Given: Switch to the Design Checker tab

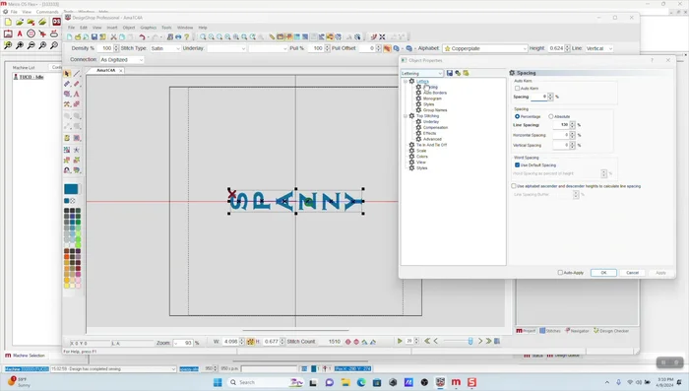Looking at the screenshot, I should click(x=611, y=331).
